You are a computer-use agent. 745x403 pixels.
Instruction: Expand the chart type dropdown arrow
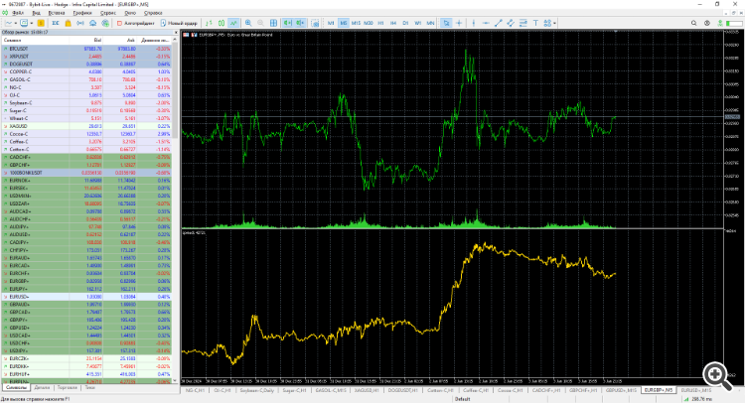tap(16, 23)
